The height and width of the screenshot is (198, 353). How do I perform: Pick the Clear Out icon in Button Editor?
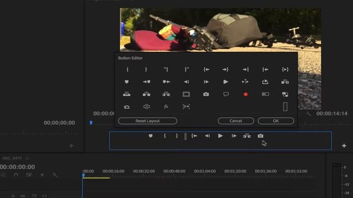pos(186,70)
